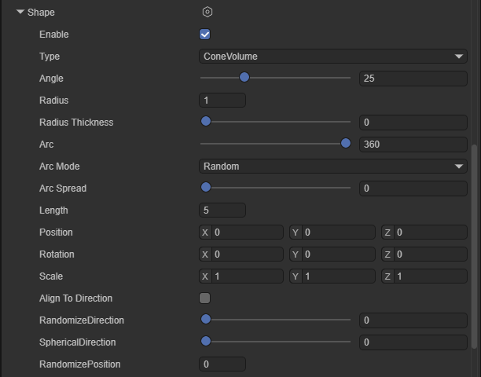Focus the Angle value field showing 25
481x377 pixels.
pyautogui.click(x=413, y=79)
